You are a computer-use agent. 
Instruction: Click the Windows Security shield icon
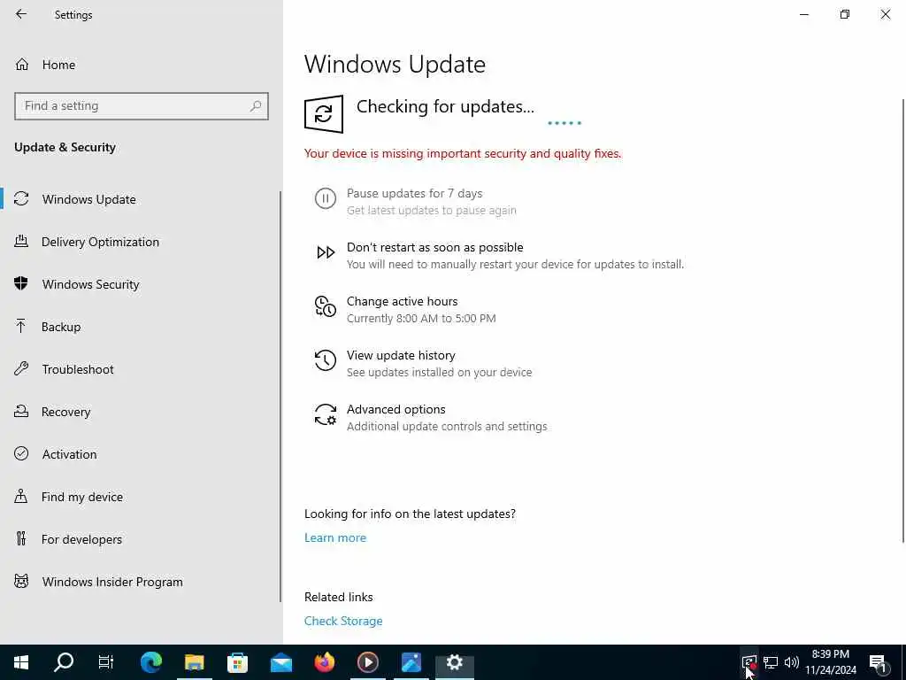point(21,283)
